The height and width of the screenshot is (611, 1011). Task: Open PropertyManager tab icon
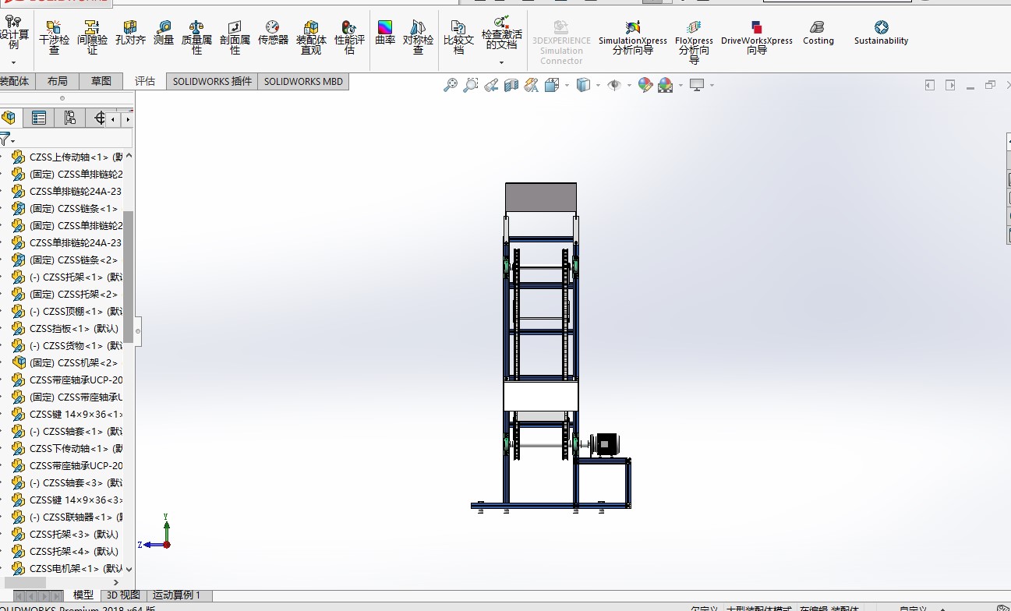pyautogui.click(x=38, y=118)
